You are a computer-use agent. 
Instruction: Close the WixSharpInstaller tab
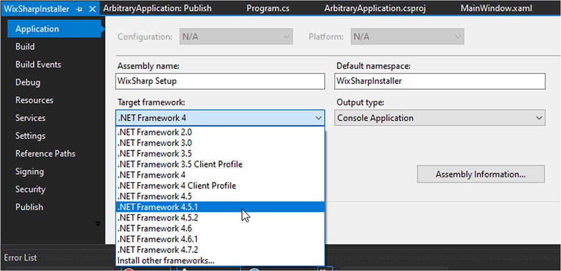[92, 9]
